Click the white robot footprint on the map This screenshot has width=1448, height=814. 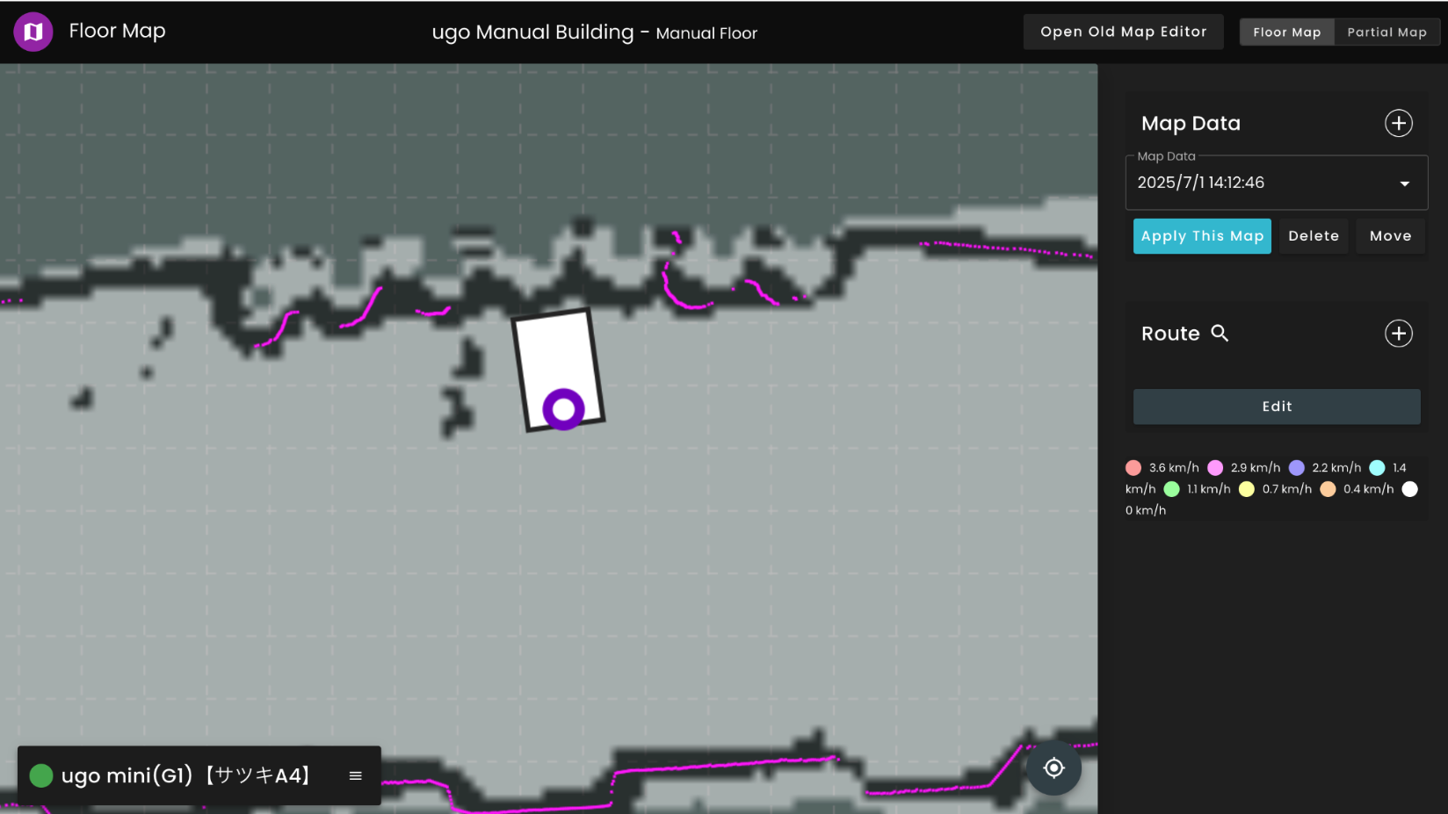tap(554, 351)
